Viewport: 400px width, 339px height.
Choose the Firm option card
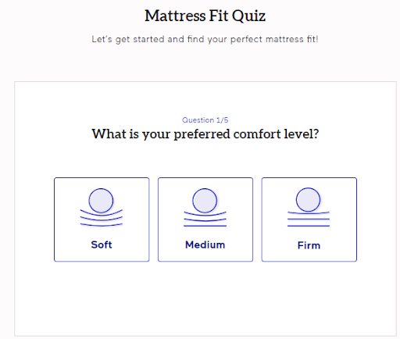(x=309, y=219)
